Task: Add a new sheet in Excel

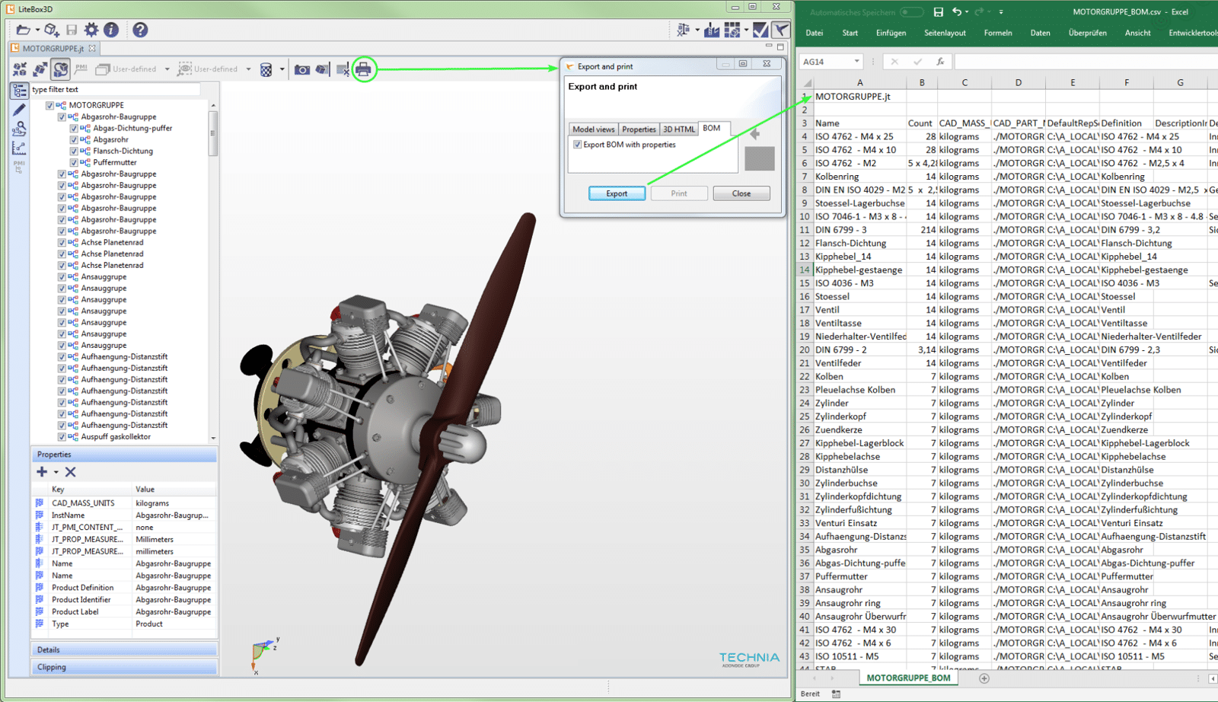Action: tap(984, 678)
